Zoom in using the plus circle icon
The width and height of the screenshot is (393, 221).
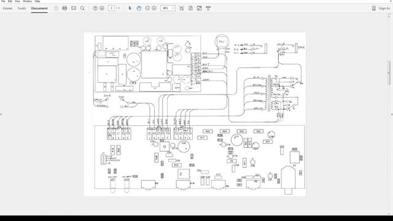click(154, 8)
